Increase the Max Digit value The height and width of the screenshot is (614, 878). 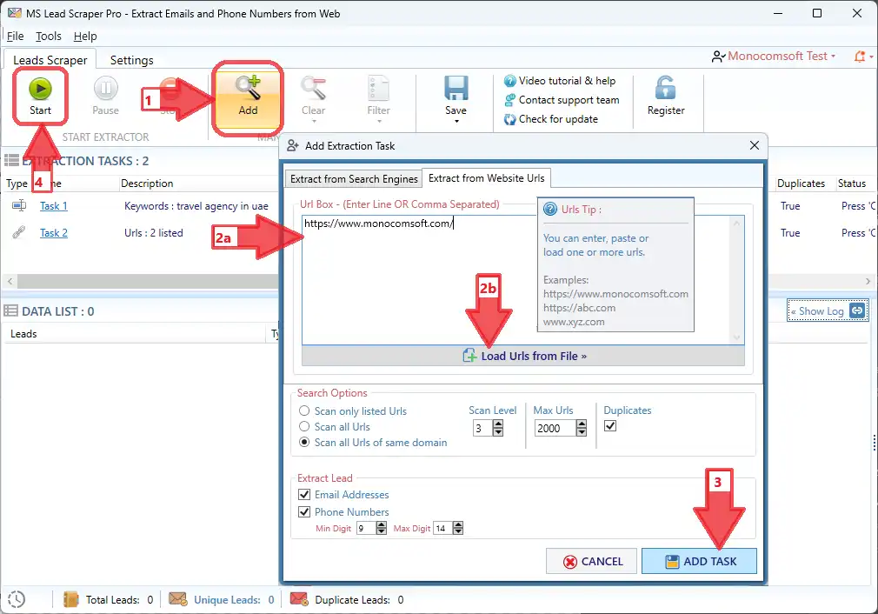tap(458, 525)
